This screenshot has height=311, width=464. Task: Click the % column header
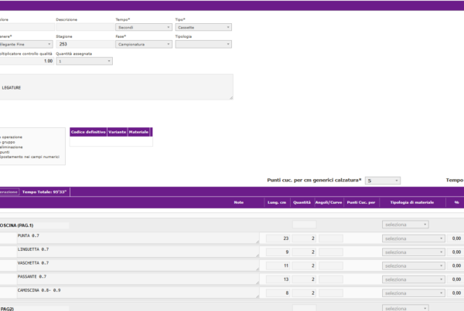(x=456, y=202)
